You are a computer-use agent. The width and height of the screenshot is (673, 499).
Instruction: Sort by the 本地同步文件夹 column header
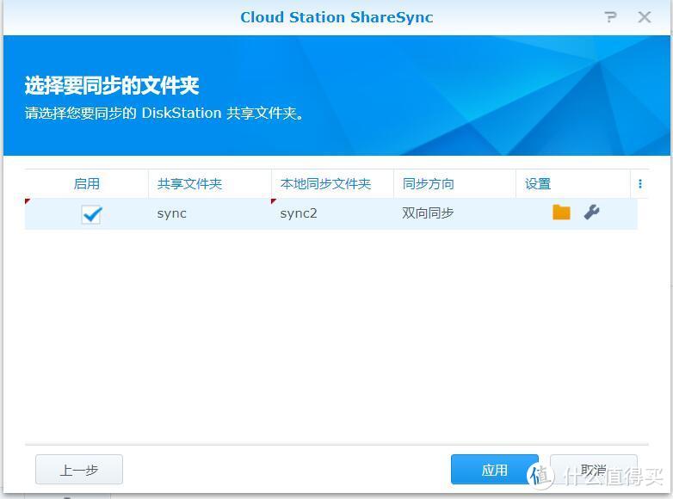pos(333,184)
